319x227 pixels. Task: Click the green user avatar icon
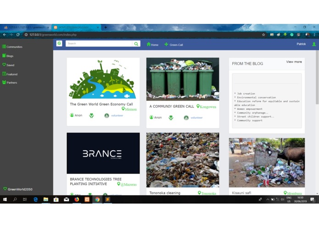pos(314,44)
